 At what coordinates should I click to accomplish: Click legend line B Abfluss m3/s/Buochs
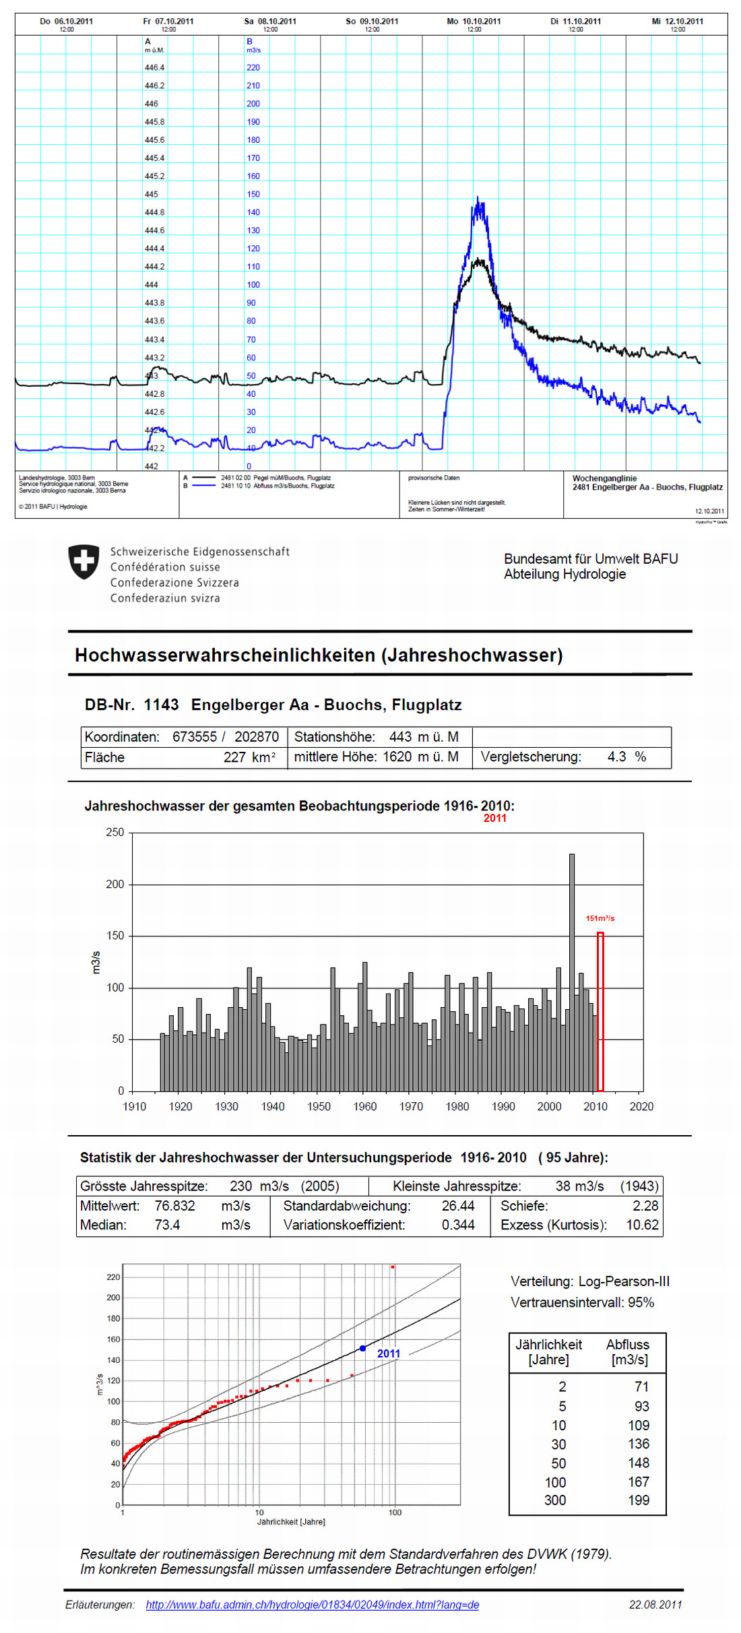pos(259,486)
